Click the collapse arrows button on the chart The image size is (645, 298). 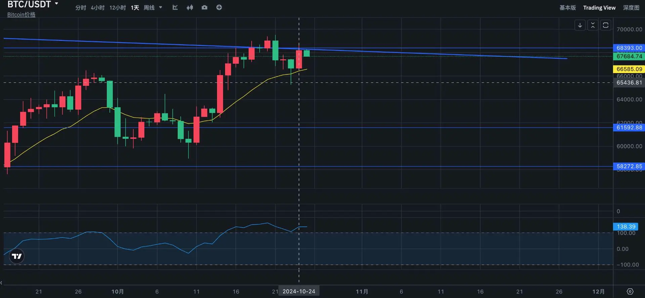click(x=593, y=25)
